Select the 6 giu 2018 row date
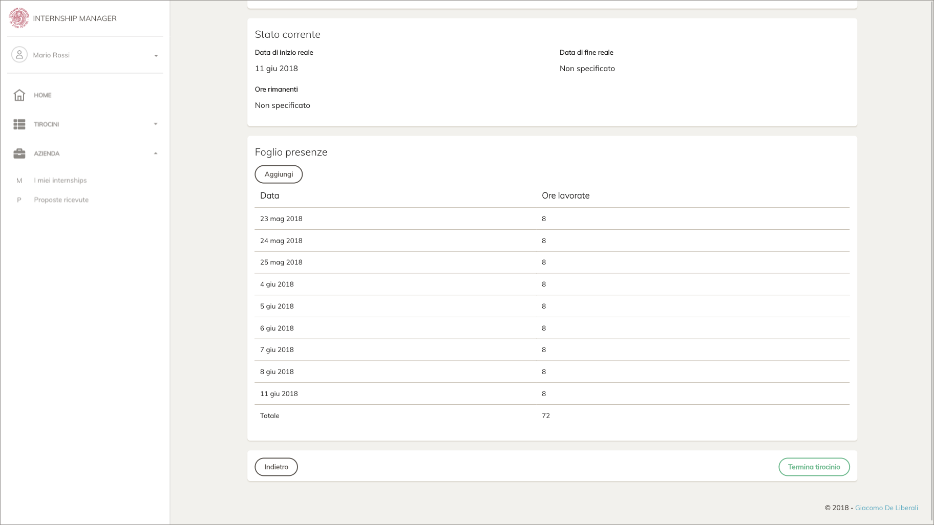Viewport: 934px width, 525px height. click(277, 329)
